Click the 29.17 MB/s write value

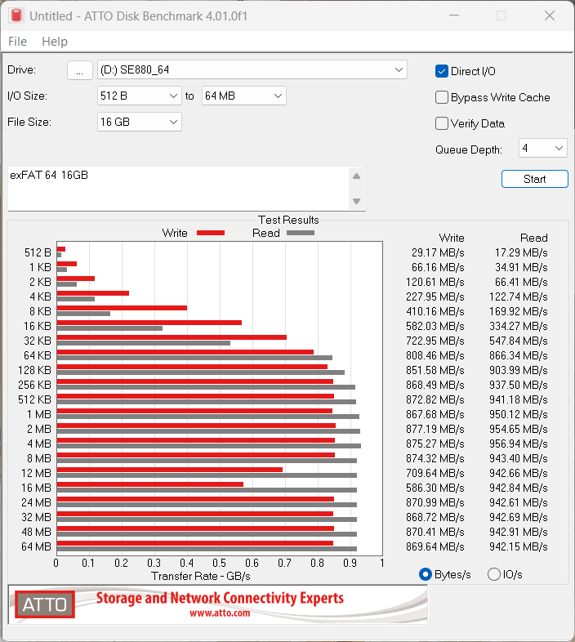pyautogui.click(x=438, y=252)
